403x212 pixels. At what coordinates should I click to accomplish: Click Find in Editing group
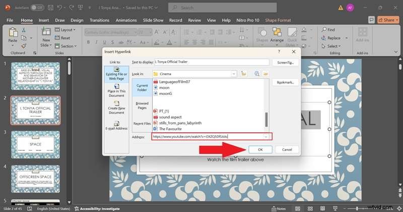pyautogui.click(x=328, y=30)
